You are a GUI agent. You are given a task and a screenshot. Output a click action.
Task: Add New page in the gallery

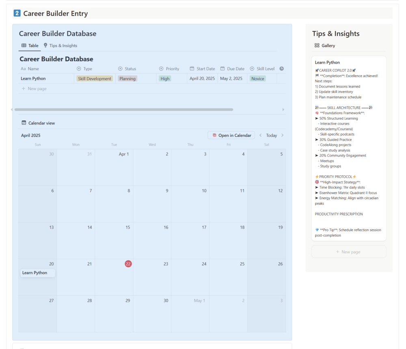(x=349, y=252)
